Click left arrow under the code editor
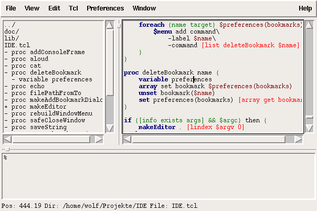 click(126, 139)
